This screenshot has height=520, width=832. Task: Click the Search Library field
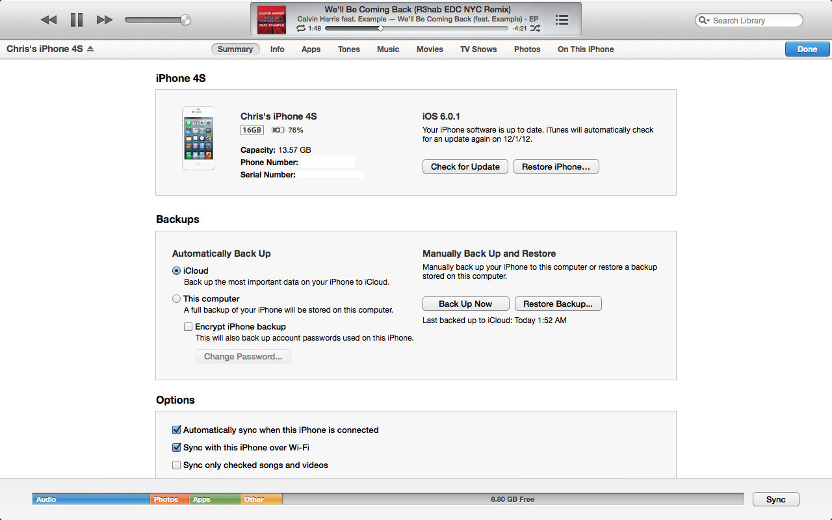[x=749, y=20]
